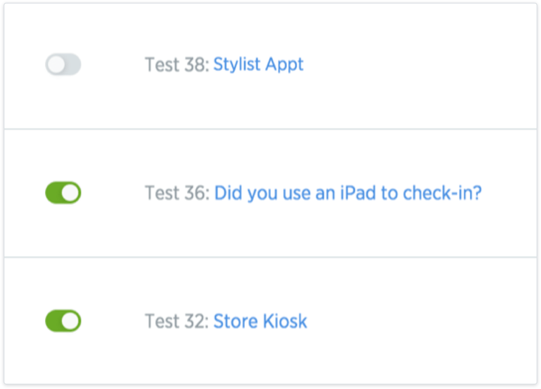This screenshot has width=541, height=389.
Task: Open the Stylist Appt link
Action: point(258,65)
